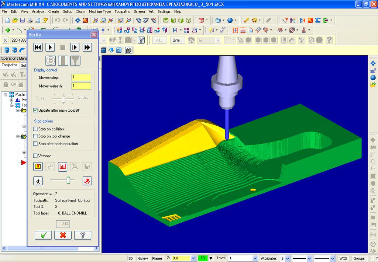Fast forward the verification

tap(87, 48)
